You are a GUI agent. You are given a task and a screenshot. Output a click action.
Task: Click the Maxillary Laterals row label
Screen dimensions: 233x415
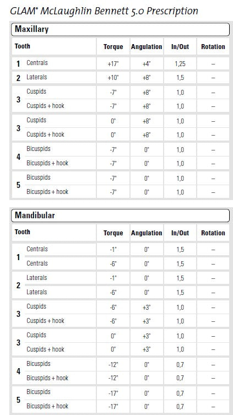(x=36, y=77)
